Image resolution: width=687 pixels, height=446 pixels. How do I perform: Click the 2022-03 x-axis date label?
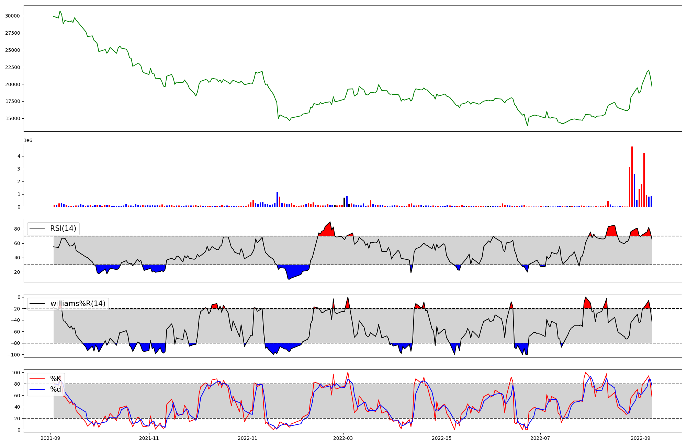click(343, 438)
